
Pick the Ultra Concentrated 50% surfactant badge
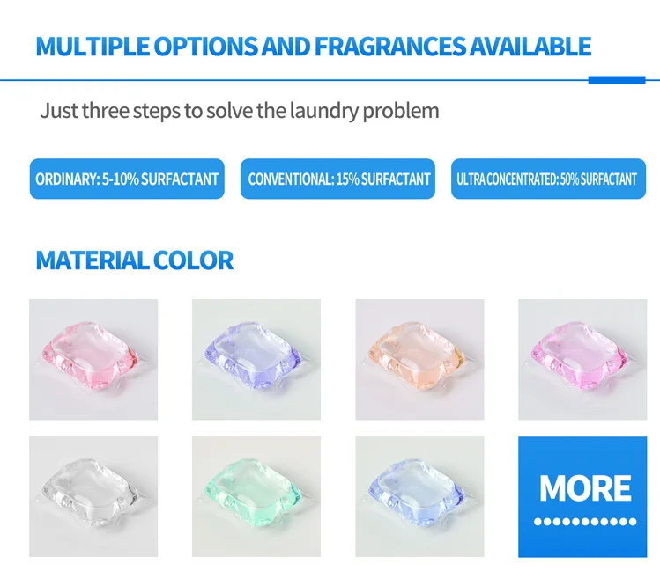[548, 179]
